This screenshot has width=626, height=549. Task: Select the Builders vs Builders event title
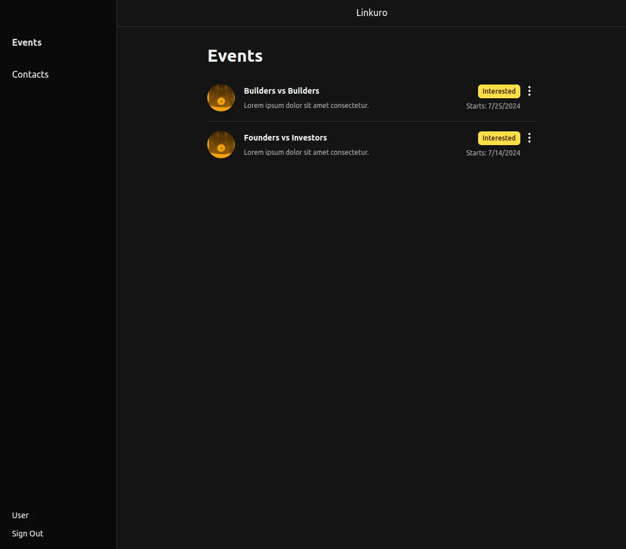click(x=282, y=91)
